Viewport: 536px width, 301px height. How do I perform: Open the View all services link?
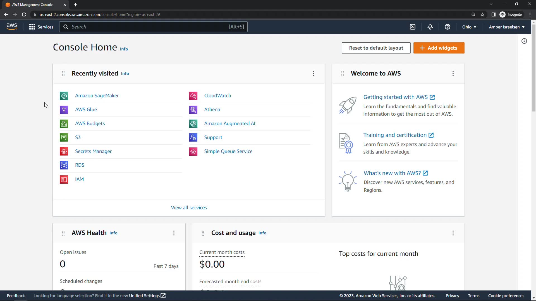(189, 208)
